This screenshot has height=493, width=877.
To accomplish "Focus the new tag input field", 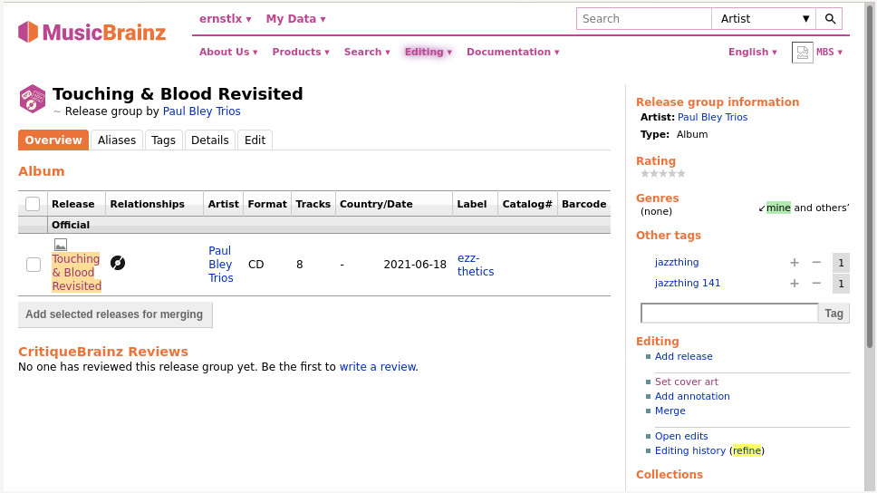I will coord(729,314).
